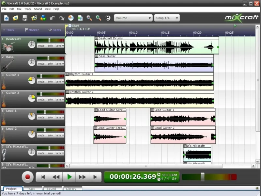Click the Open Project folder icon
261x196 pixels.
(x=15, y=18)
